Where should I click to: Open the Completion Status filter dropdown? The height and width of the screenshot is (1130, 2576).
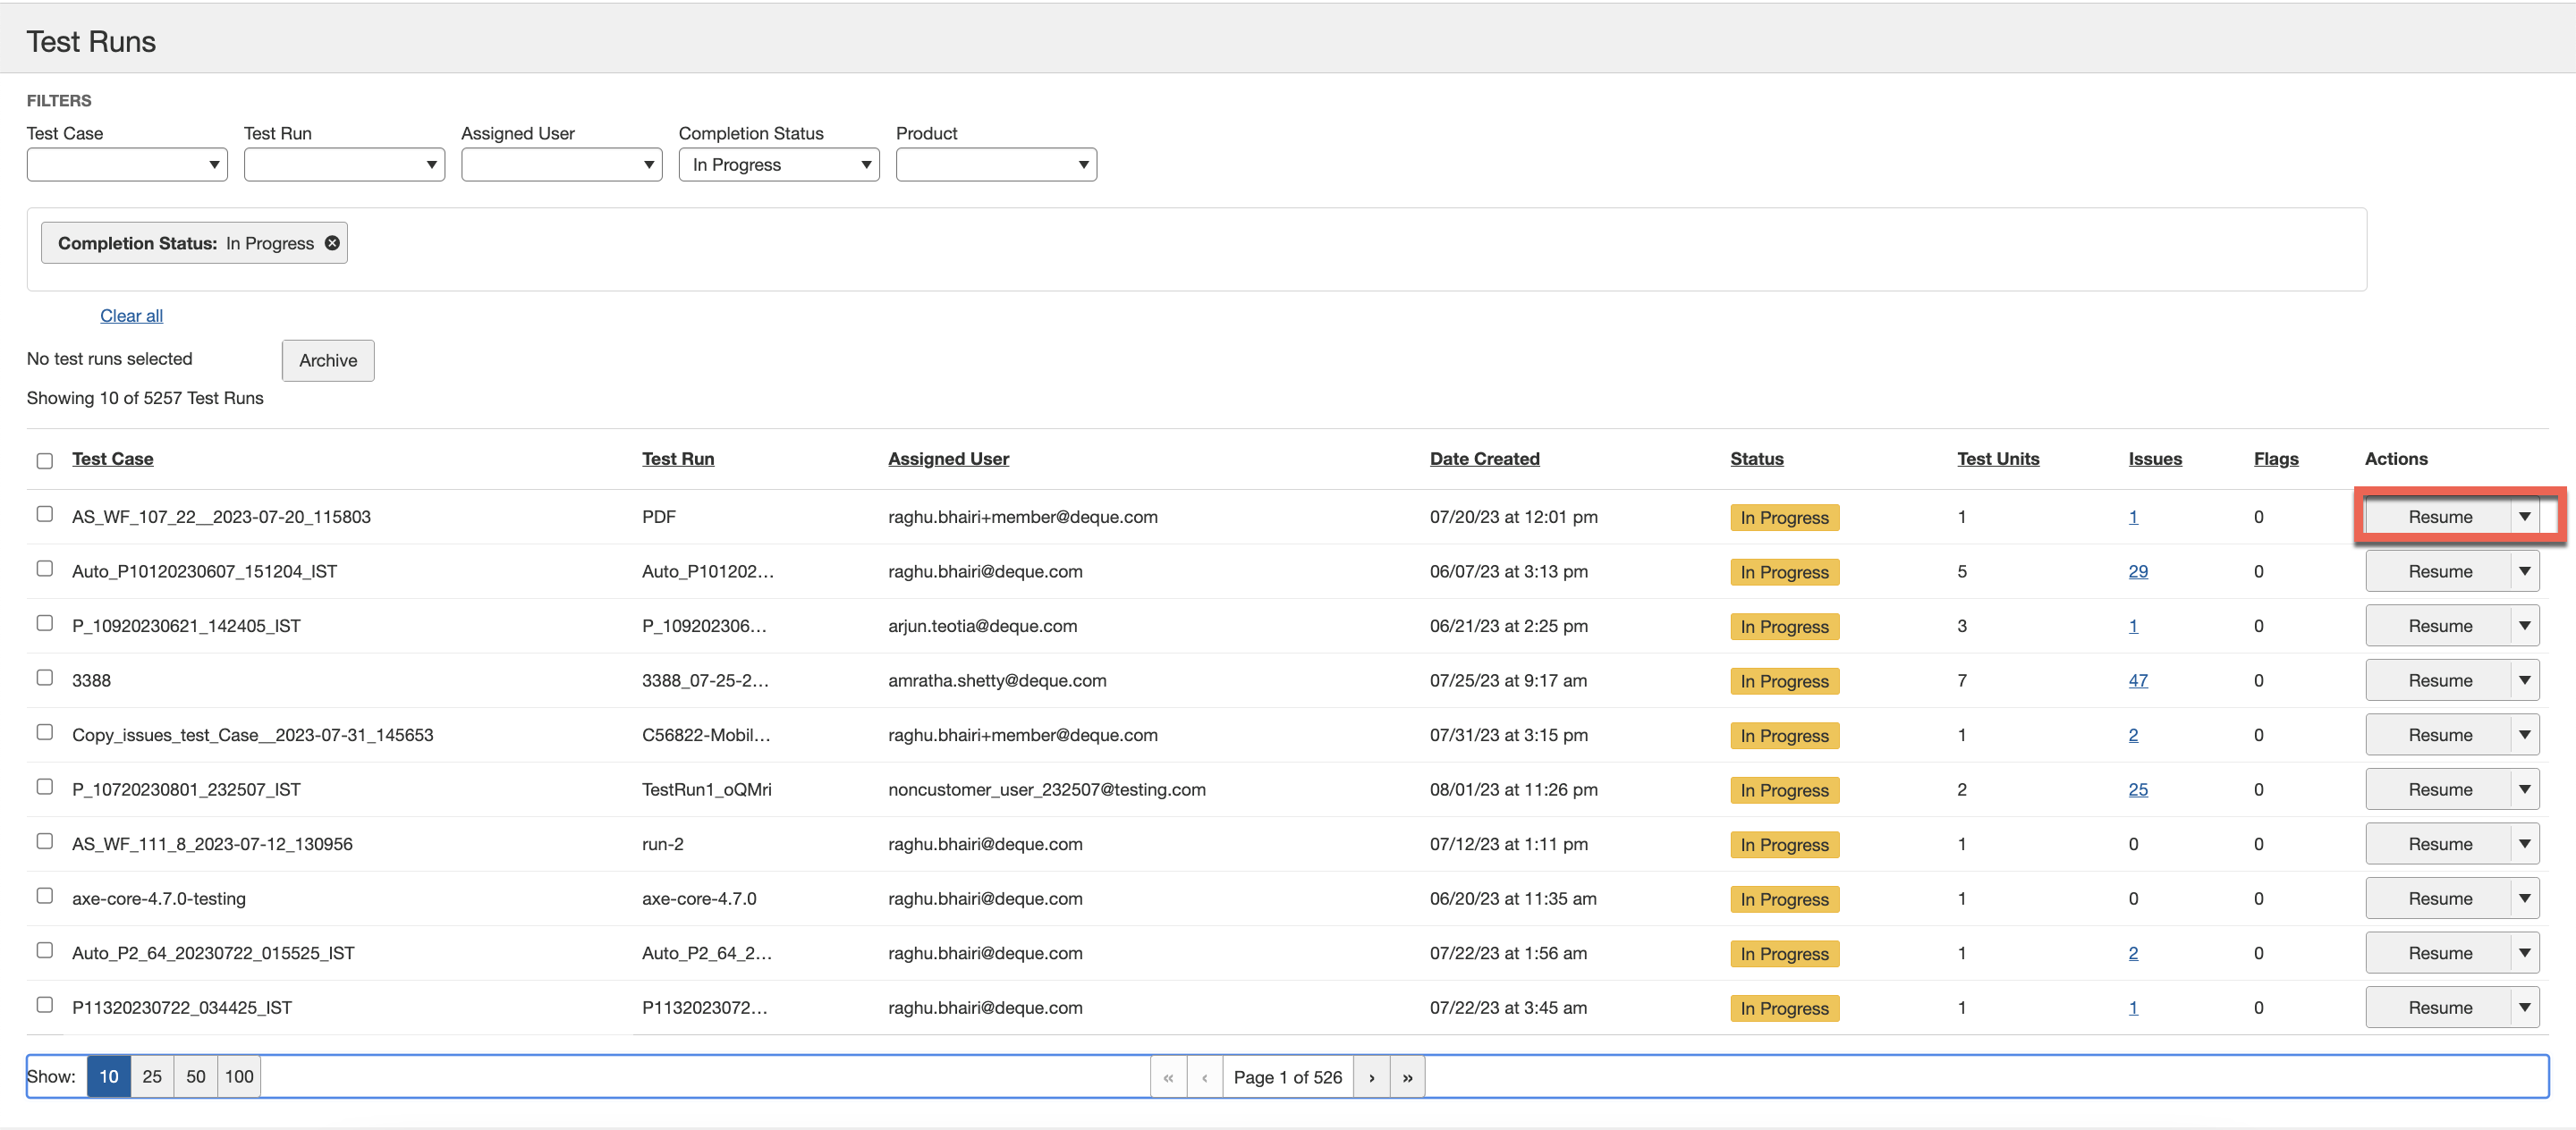point(778,164)
